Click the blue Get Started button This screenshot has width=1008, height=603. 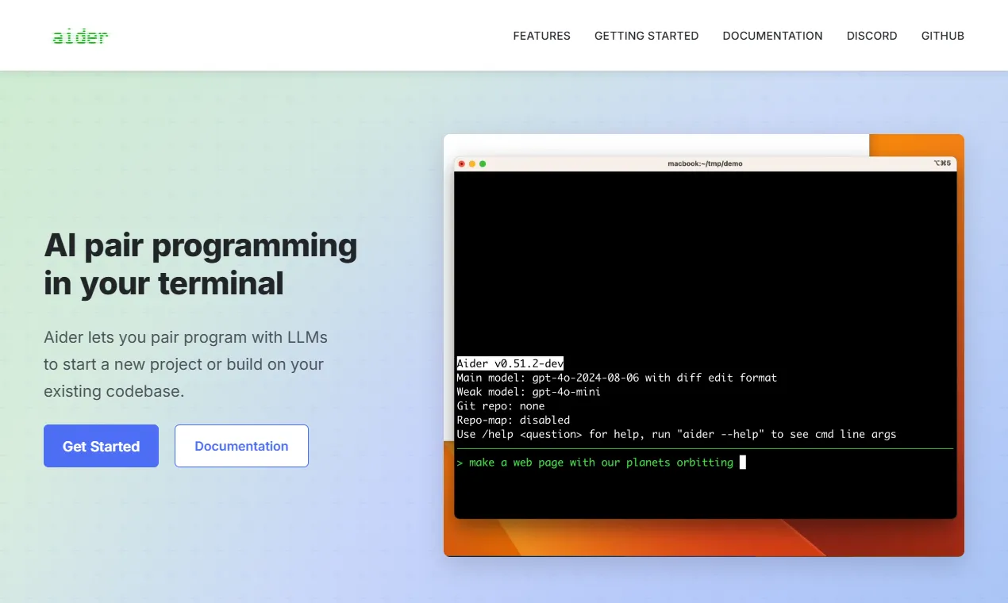pyautogui.click(x=101, y=446)
